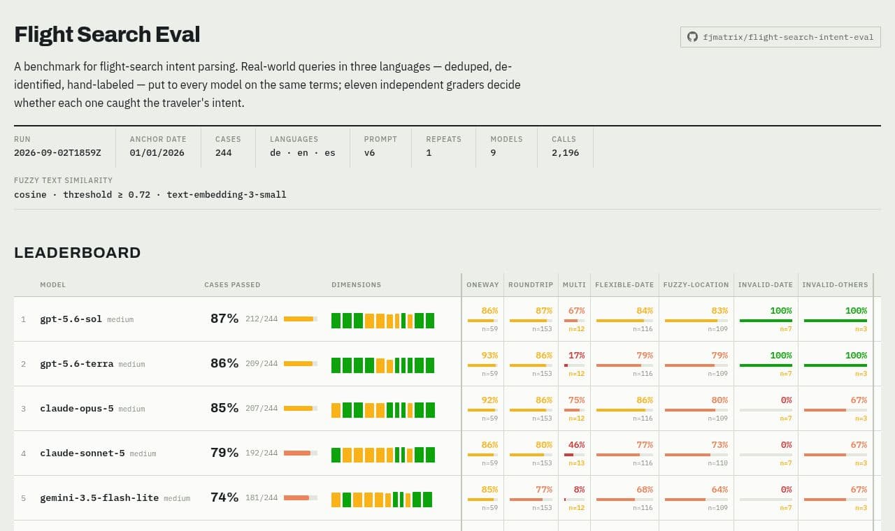
Task: Click the languages value de · en · es
Action: (303, 152)
